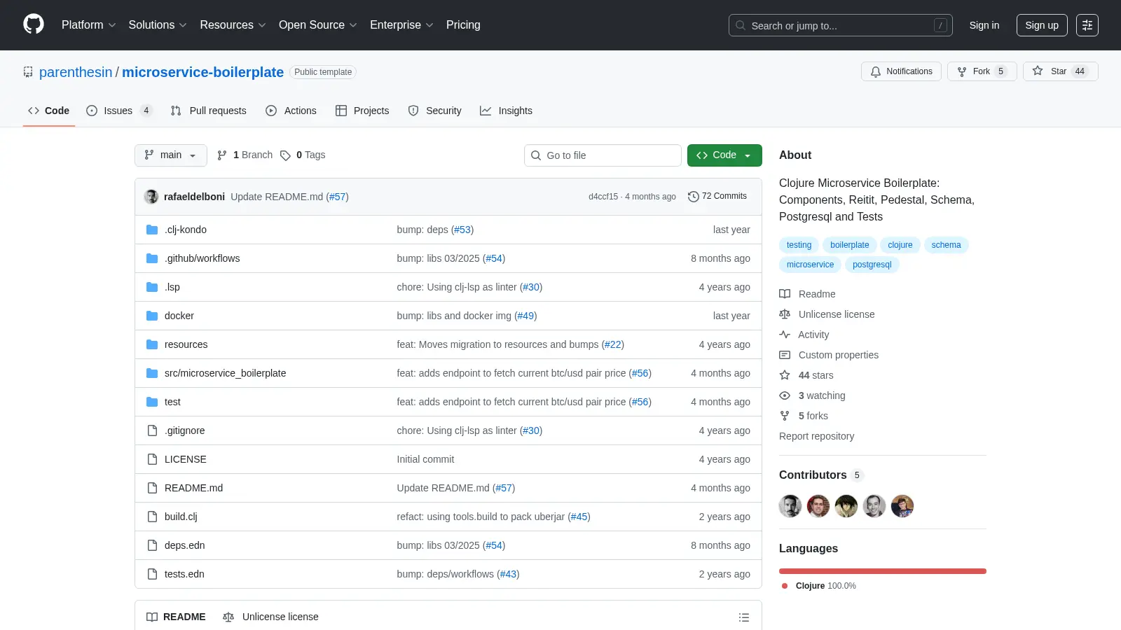Fork this repository
Image resolution: width=1121 pixels, height=630 pixels.
coord(982,71)
